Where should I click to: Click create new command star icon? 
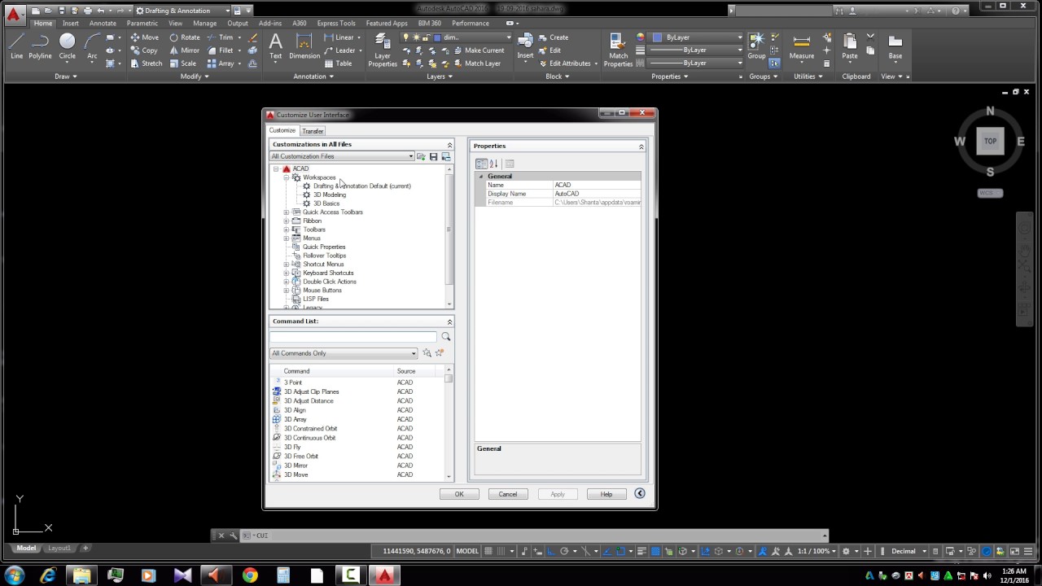point(440,353)
